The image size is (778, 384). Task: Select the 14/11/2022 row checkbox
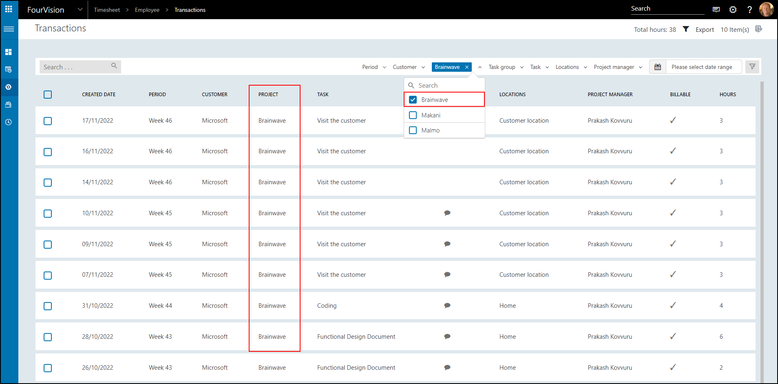[x=48, y=183]
